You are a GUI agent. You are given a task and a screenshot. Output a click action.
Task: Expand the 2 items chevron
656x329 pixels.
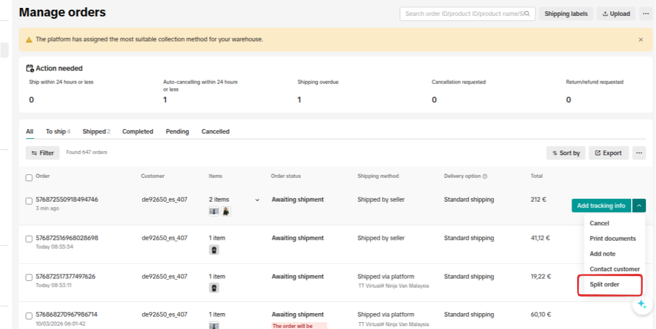(x=257, y=200)
